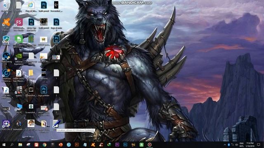The width and height of the screenshot is (264, 148).
Task: Open the Avast icon on the taskbar
Action: [x=93, y=145]
